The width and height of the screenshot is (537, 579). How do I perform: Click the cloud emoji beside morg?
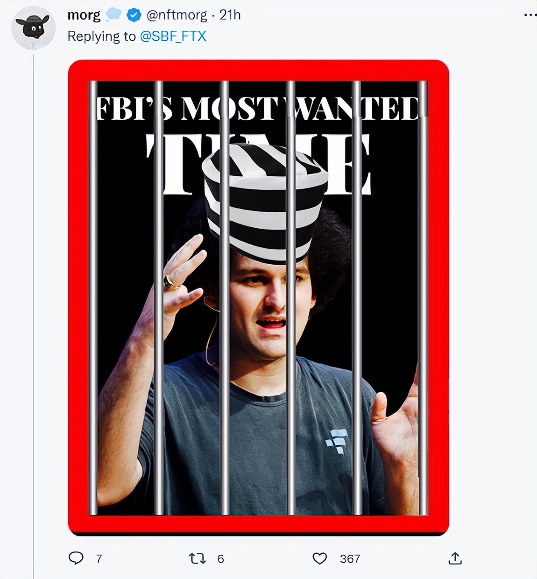113,15
